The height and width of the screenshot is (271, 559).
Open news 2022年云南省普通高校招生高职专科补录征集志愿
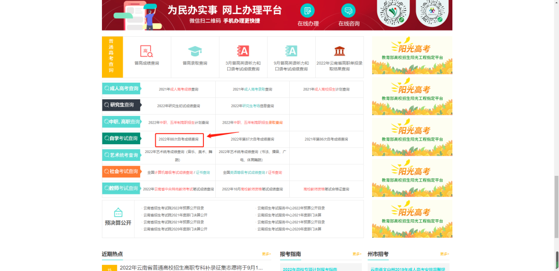191,267
